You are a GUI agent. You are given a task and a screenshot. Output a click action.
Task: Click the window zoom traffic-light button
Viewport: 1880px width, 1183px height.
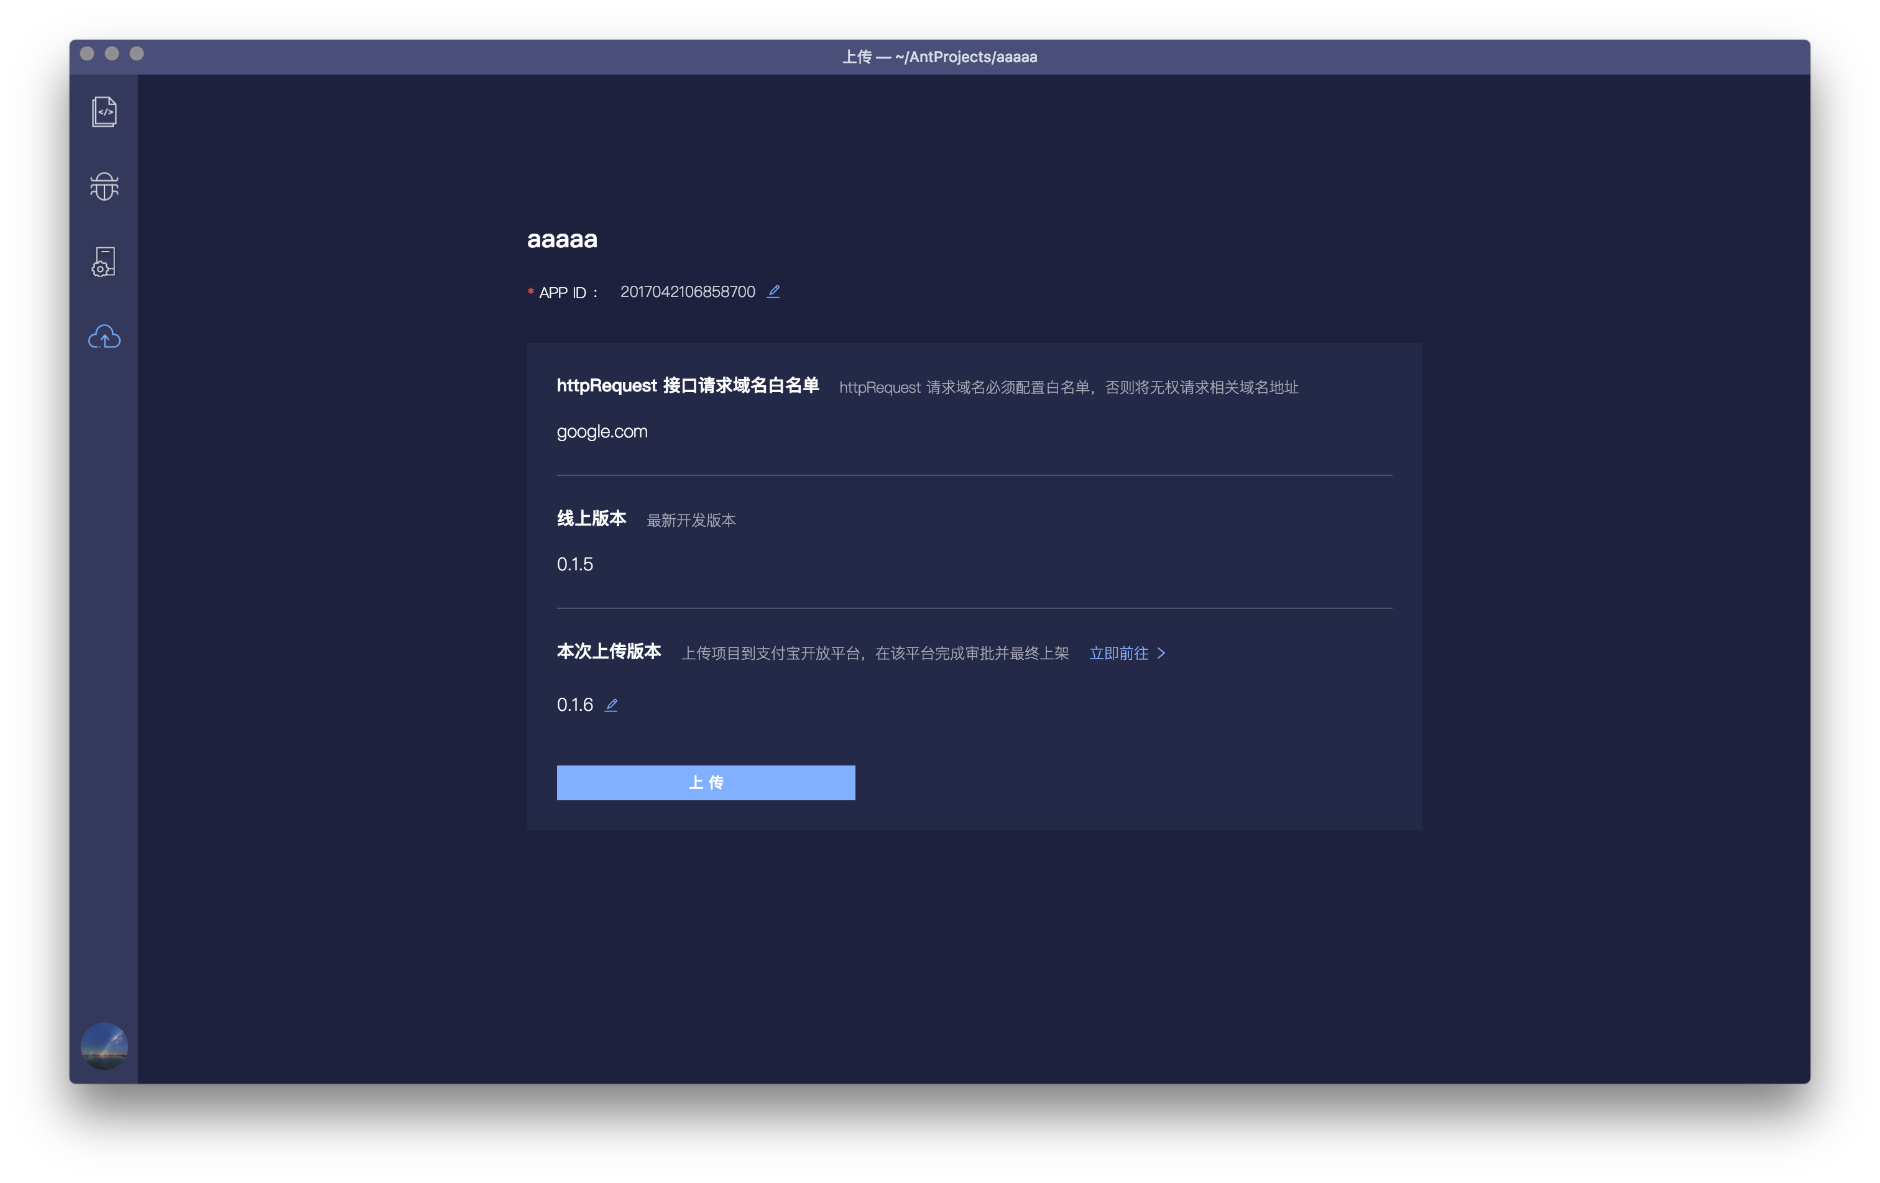(x=137, y=53)
